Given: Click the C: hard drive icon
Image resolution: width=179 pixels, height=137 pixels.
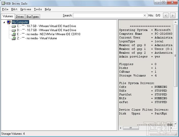Looking at the screenshot, I should click(x=14, y=26).
